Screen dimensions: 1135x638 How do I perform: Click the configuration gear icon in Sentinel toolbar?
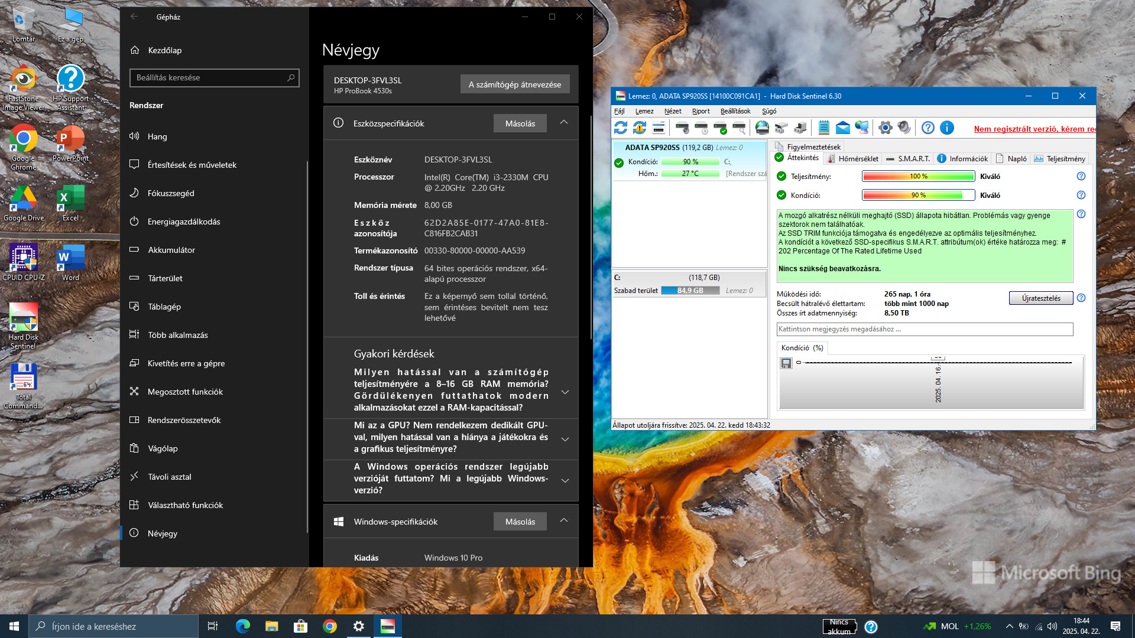tap(885, 128)
